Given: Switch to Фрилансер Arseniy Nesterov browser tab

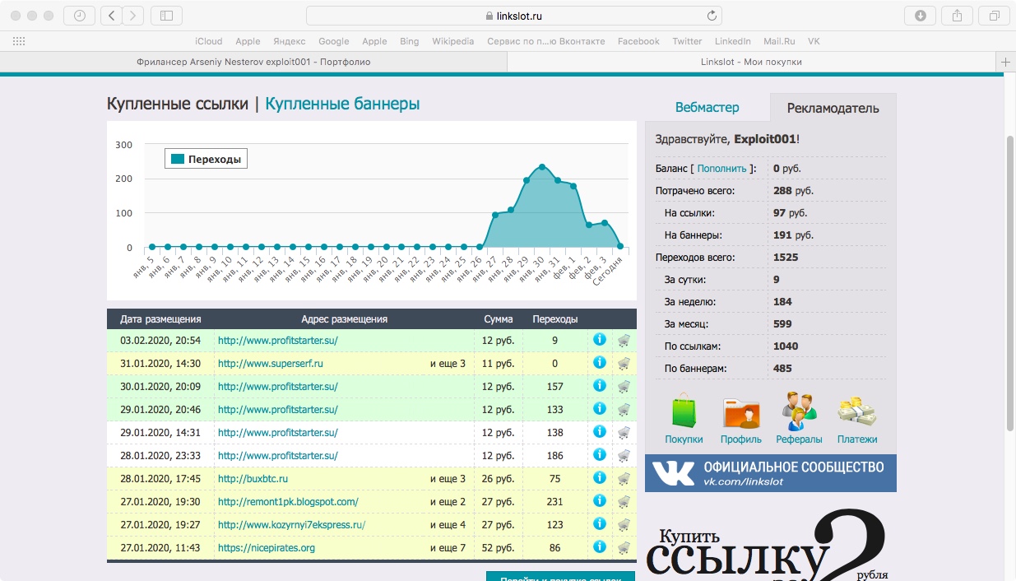Looking at the screenshot, I should point(253,62).
